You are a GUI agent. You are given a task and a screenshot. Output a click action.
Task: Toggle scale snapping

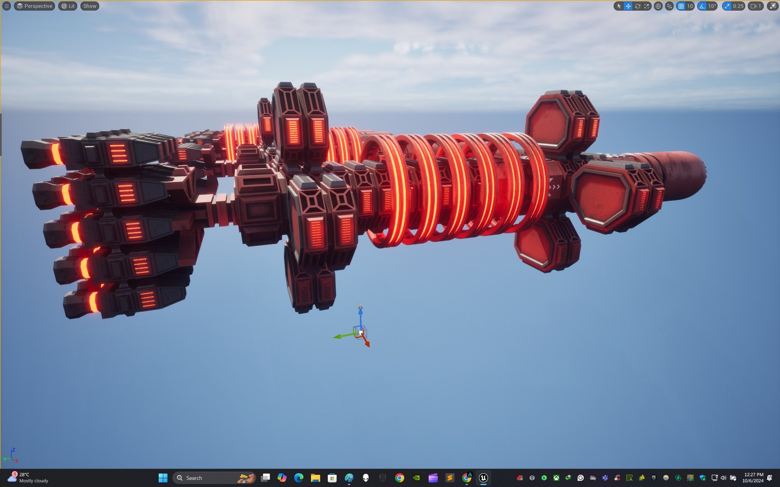[727, 6]
